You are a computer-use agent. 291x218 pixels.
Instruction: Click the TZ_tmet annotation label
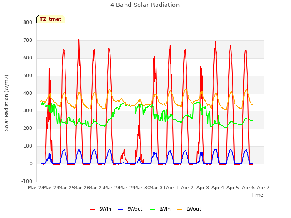point(50,19)
